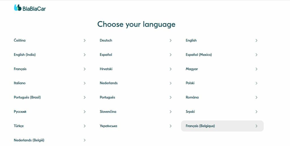Open the BlaBlaCar logo homepage

point(30,8)
